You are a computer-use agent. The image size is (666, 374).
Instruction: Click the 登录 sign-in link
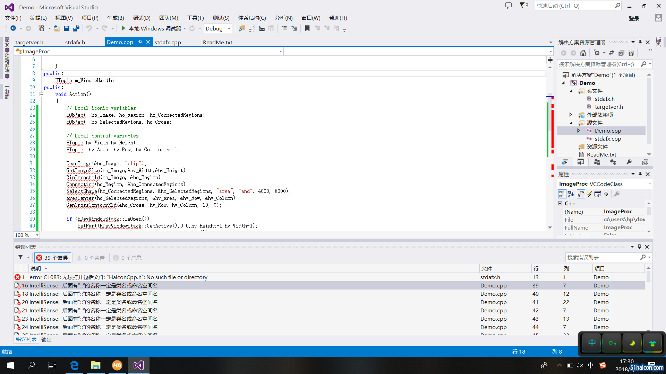pos(634,18)
